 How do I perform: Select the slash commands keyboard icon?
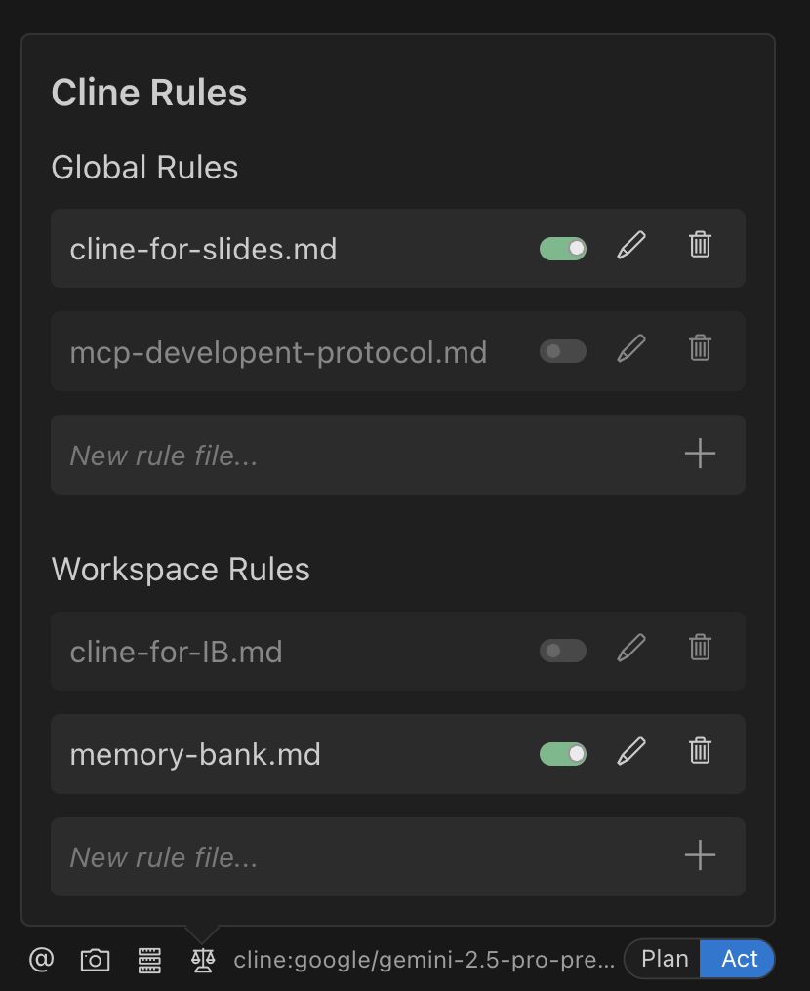pos(149,959)
